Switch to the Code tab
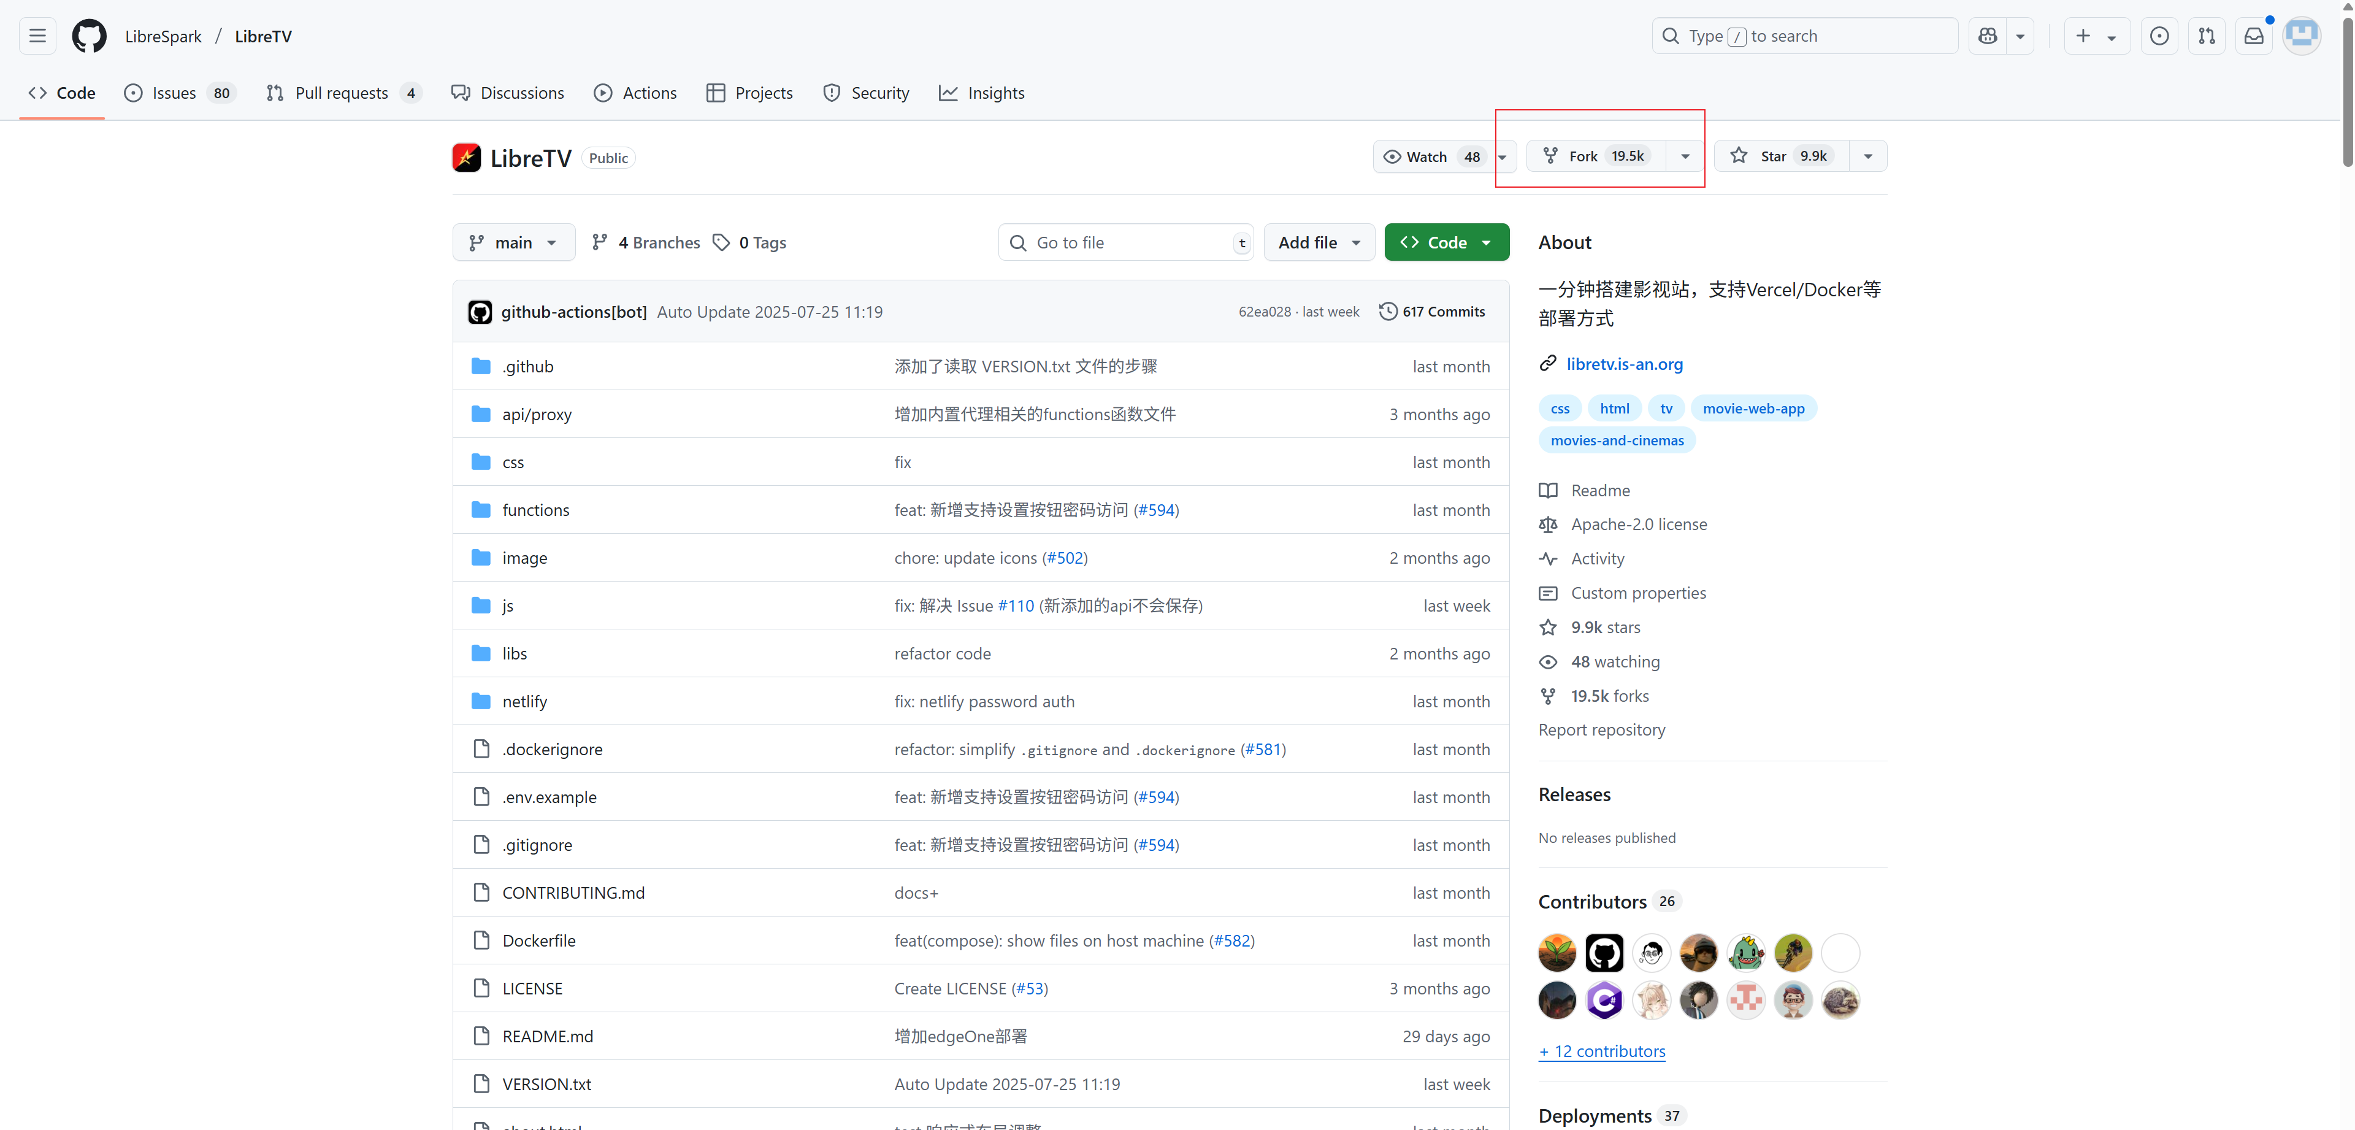Screen dimensions: 2355x1130 pos(62,93)
